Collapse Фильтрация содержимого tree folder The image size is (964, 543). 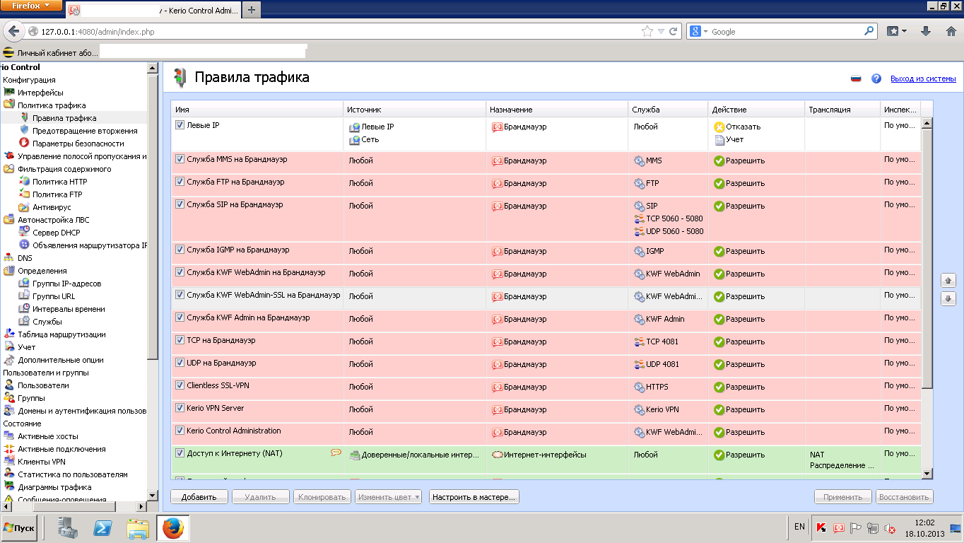click(x=9, y=169)
